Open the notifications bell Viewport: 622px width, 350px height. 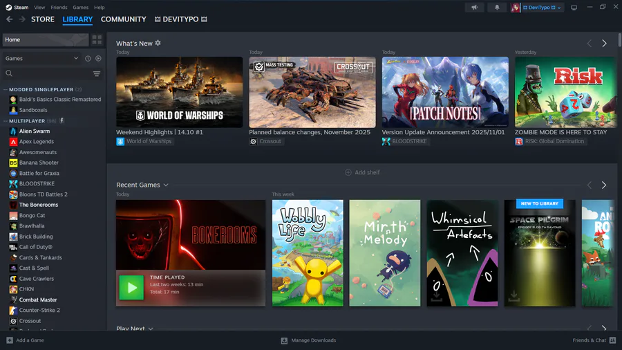[497, 7]
